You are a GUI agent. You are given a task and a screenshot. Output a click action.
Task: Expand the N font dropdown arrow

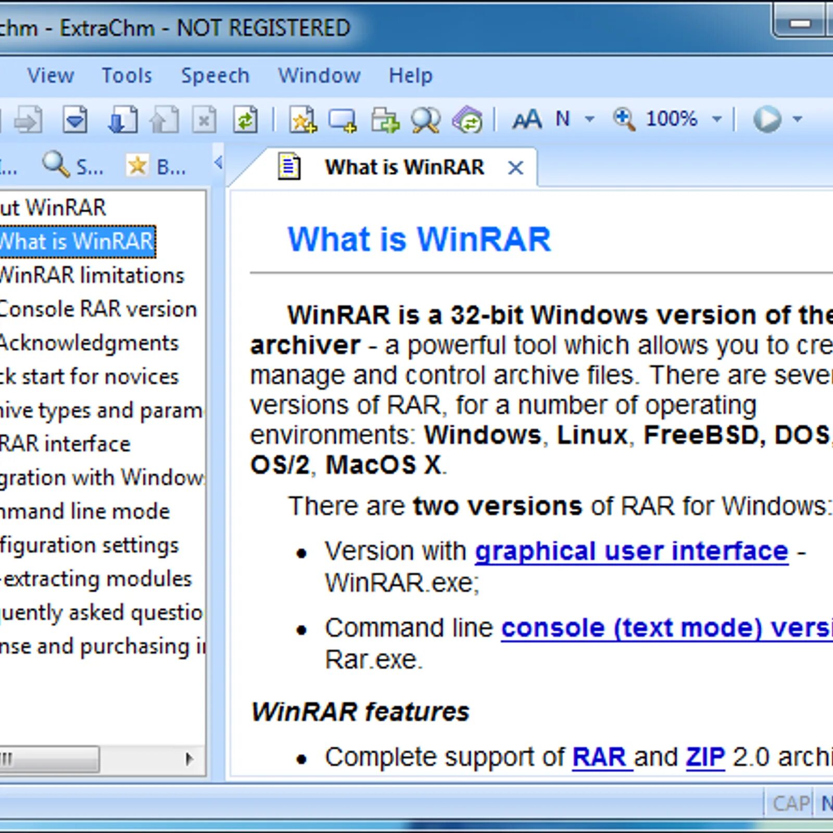[589, 119]
